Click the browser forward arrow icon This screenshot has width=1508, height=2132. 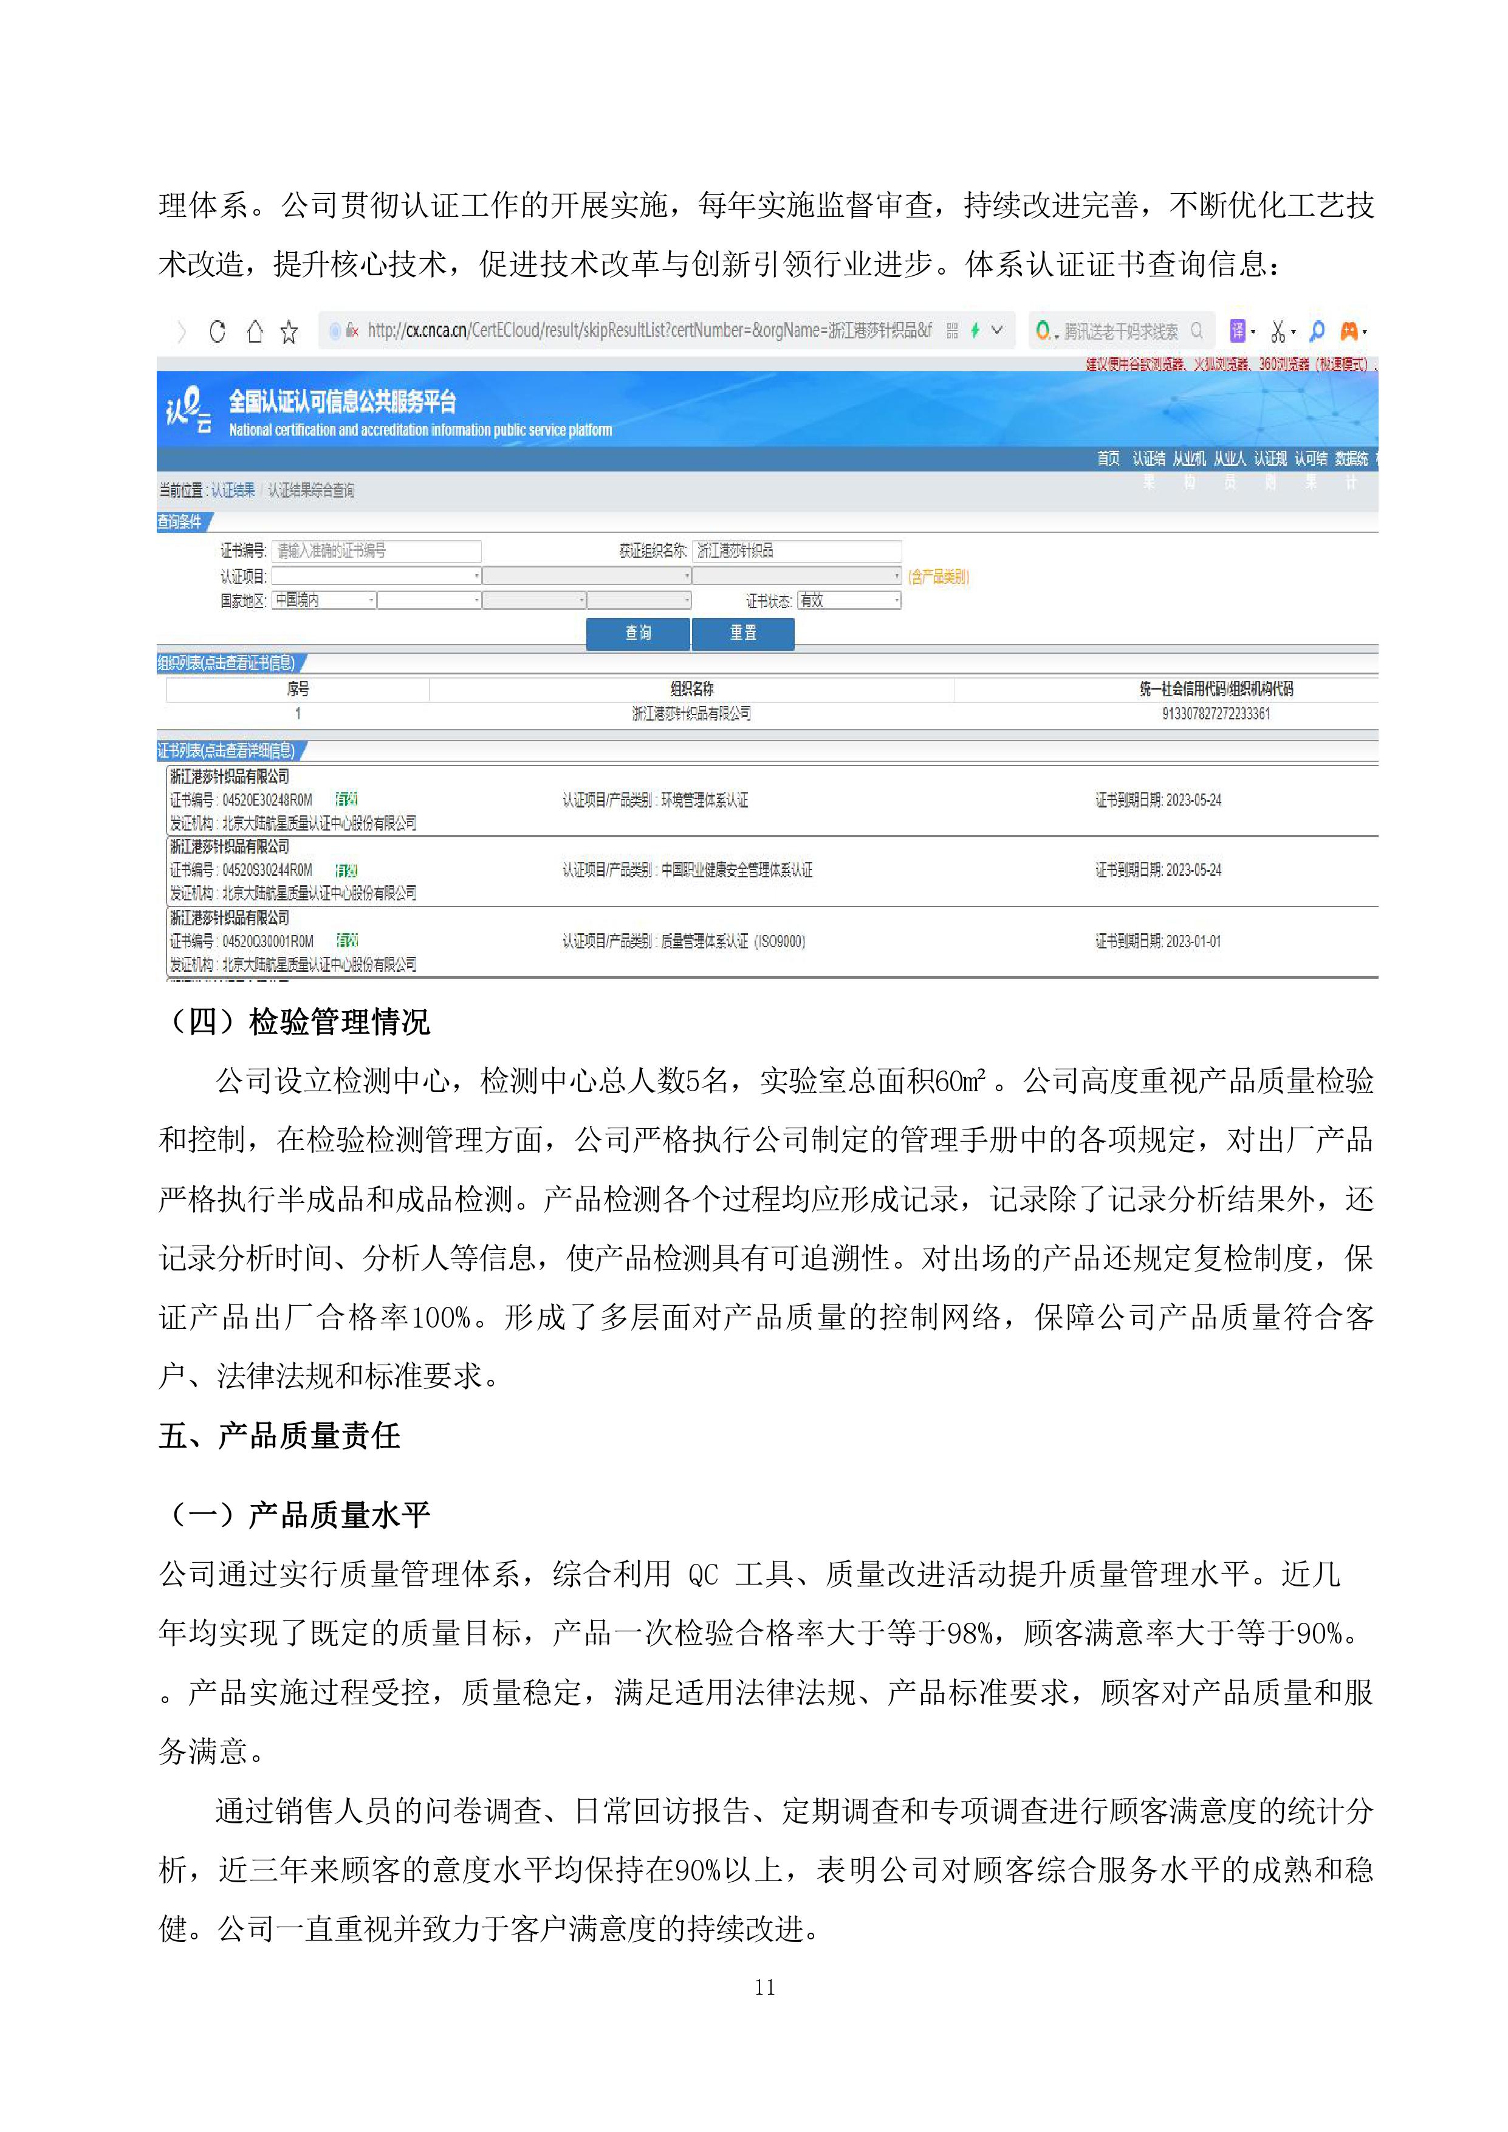(x=182, y=332)
